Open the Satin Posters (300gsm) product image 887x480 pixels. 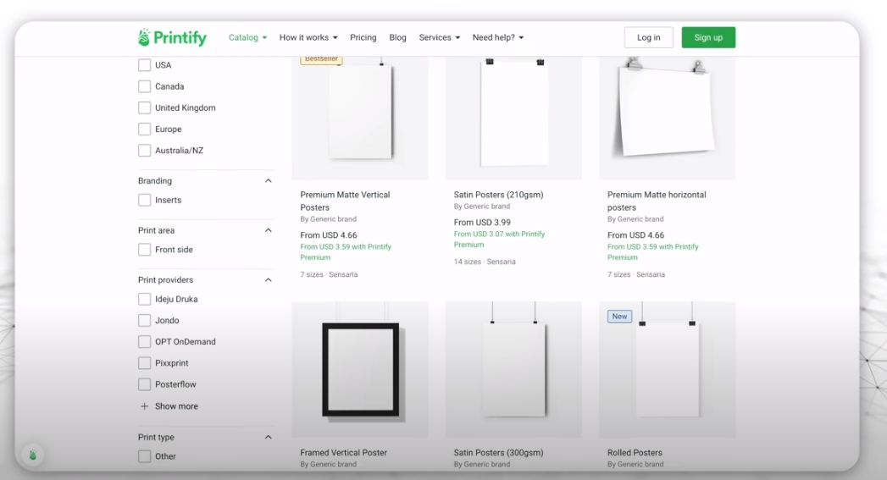click(513, 369)
